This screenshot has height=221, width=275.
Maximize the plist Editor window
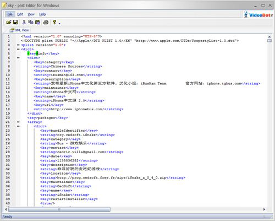tap(263, 6)
